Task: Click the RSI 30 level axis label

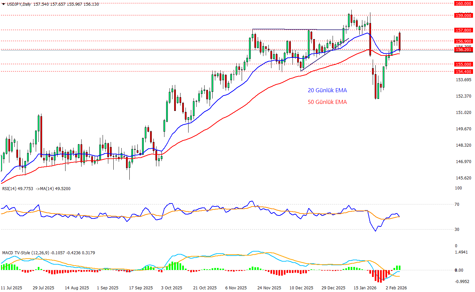Action: [x=457, y=229]
